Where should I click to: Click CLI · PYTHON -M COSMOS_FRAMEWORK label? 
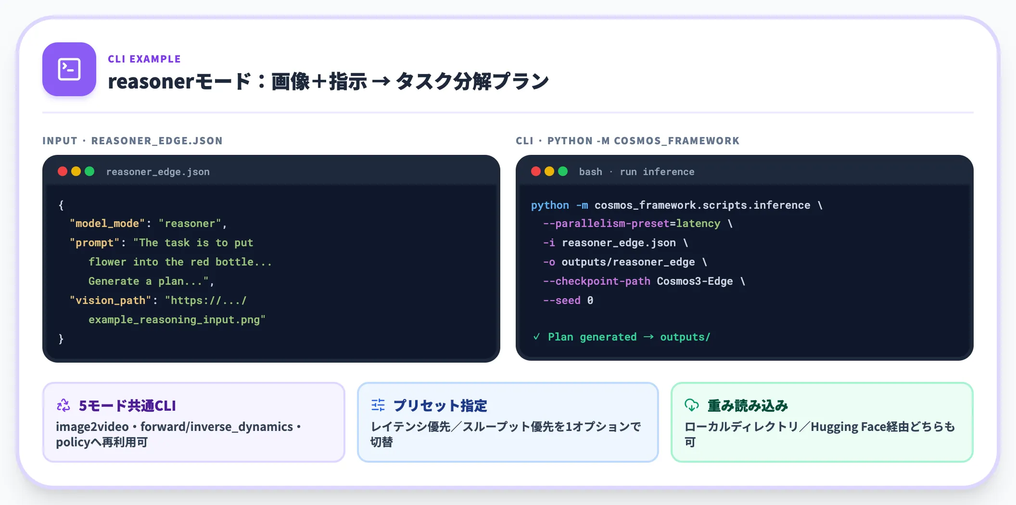point(627,140)
